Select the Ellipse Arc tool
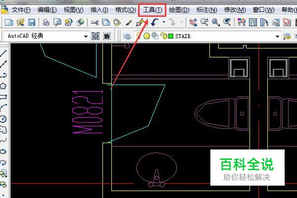297x198 pixels. click(3, 162)
